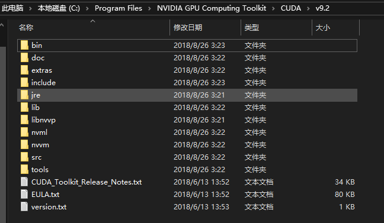
Task: Expand the chevron after 本地磁盘 (C:)
Action: tap(88, 8)
